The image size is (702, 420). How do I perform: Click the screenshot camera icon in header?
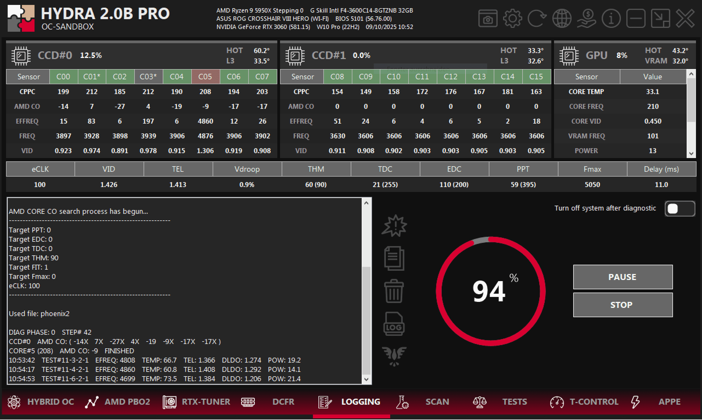488,19
